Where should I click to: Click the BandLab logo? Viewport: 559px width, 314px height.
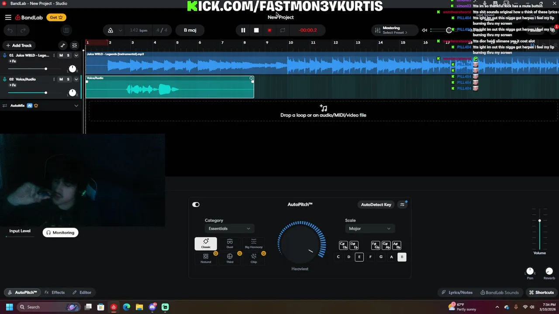click(x=29, y=17)
